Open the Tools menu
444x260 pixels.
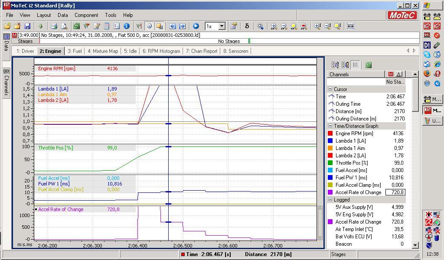[x=111, y=15]
